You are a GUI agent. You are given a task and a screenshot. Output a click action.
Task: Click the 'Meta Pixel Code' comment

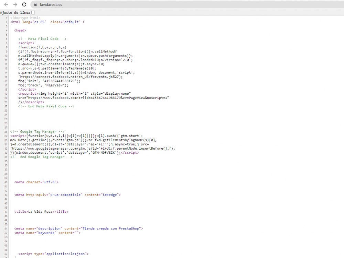[x=42, y=39]
